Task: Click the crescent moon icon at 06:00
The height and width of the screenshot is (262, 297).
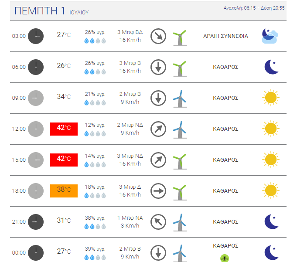Action: pyautogui.click(x=271, y=67)
